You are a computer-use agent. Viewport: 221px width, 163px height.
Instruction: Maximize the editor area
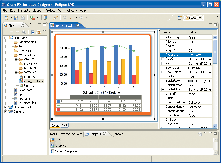[x=215, y=25]
